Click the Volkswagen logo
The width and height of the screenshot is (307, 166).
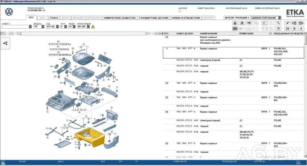[x=9, y=12]
